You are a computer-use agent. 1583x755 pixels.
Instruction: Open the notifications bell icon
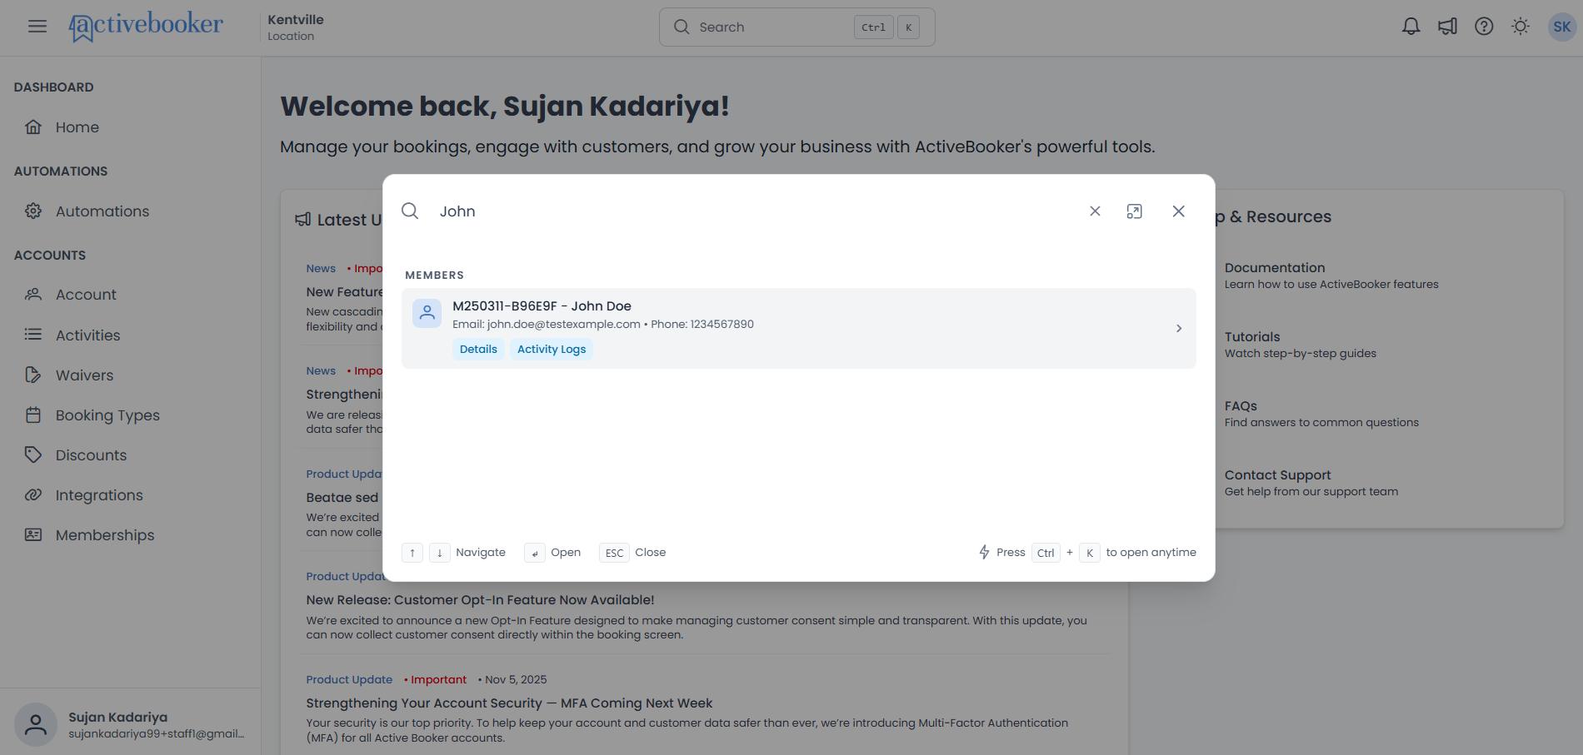(1411, 27)
